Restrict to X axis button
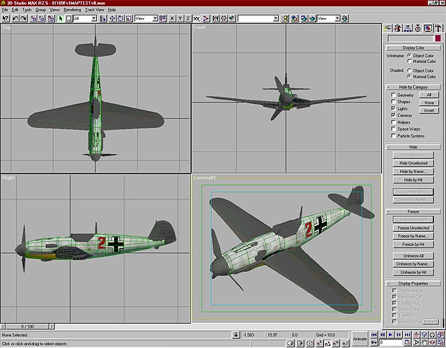This screenshot has width=446, height=348. pos(172,19)
